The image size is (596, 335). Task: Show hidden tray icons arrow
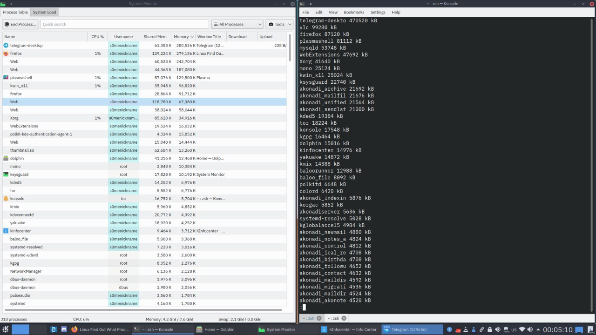pyautogui.click(x=538, y=329)
